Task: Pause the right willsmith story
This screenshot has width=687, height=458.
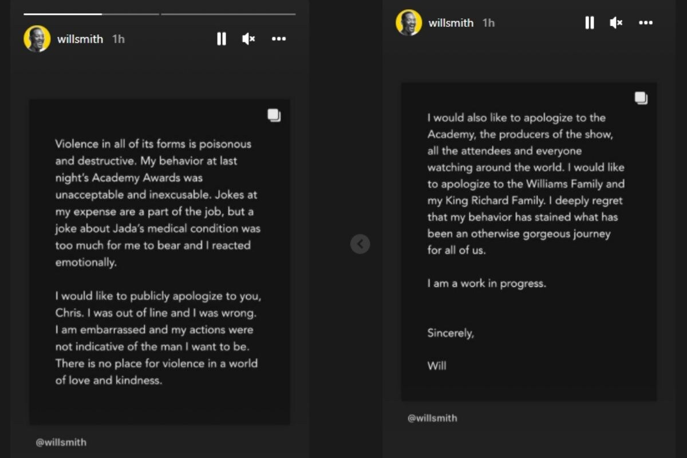Action: click(589, 23)
